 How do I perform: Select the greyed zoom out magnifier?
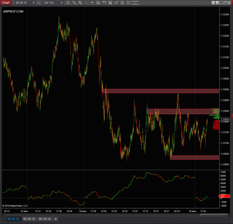[86, 3]
